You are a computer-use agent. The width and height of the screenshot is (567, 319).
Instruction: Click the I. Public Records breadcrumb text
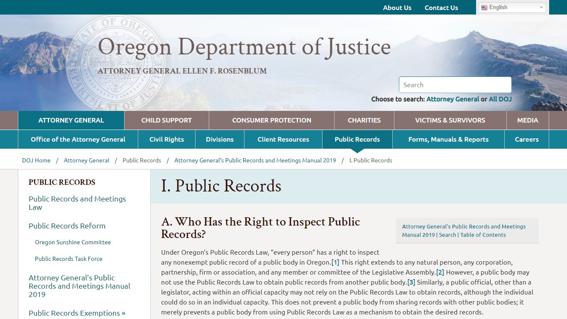point(371,160)
